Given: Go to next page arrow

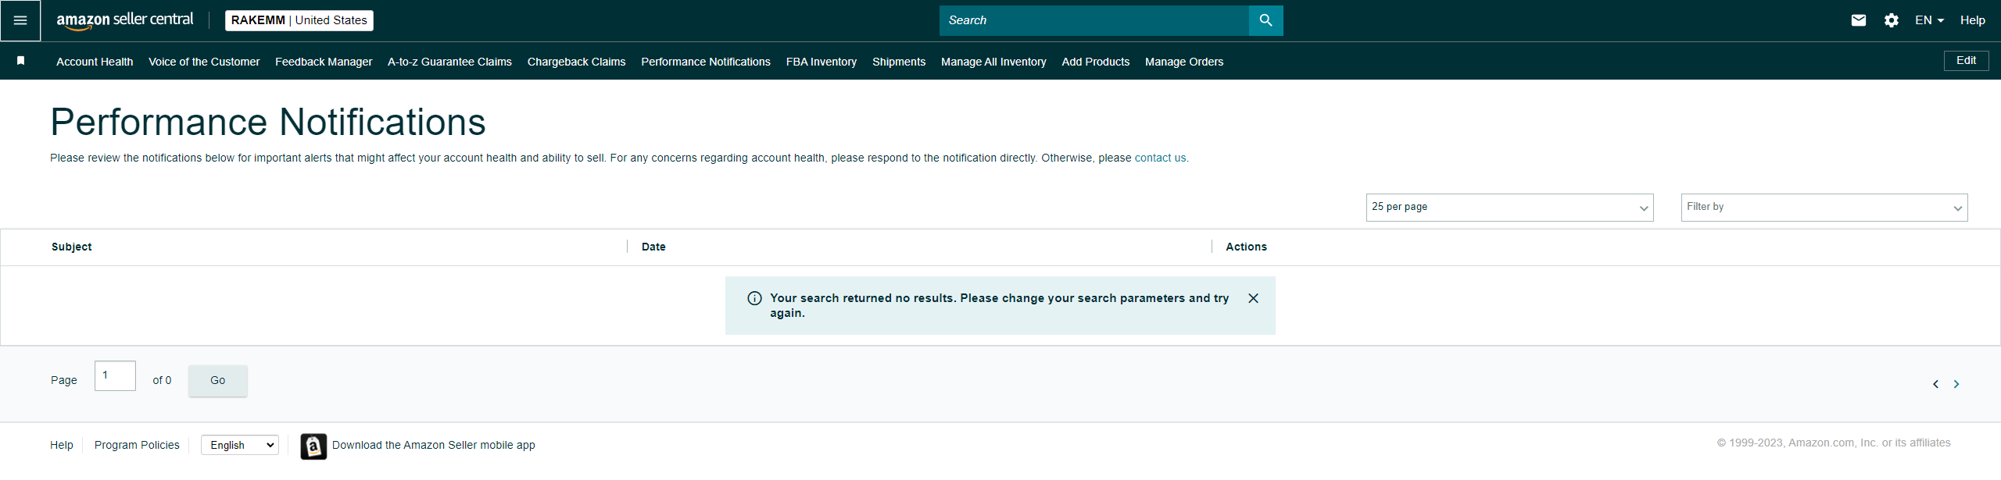Looking at the screenshot, I should tap(1956, 384).
